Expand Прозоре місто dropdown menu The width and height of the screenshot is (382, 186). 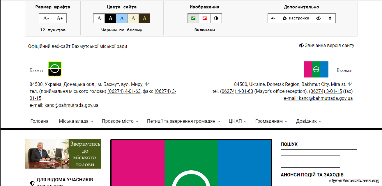(x=120, y=121)
